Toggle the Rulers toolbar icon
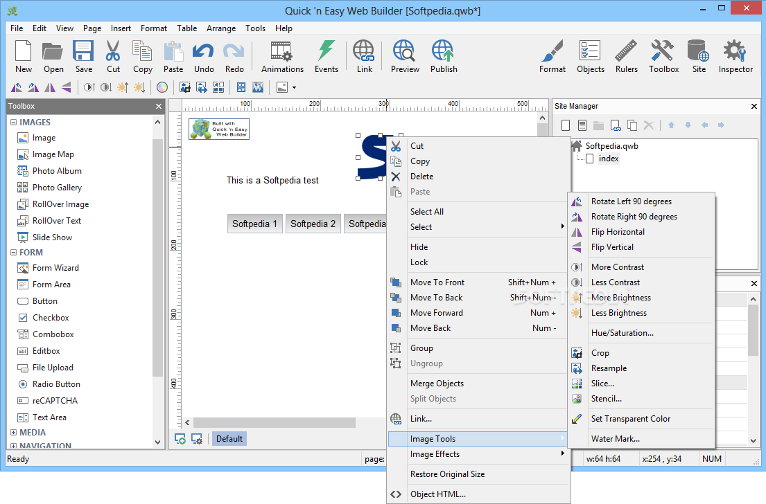Viewport: 766px width, 504px height. (626, 57)
